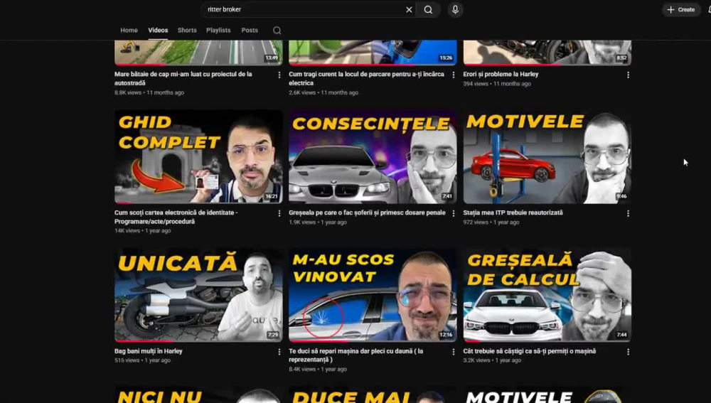
Task: Open options menu for 'Erori și probleme la Harley'
Action: pos(628,75)
